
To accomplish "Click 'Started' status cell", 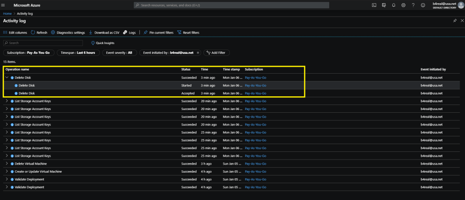I will point(187,85).
